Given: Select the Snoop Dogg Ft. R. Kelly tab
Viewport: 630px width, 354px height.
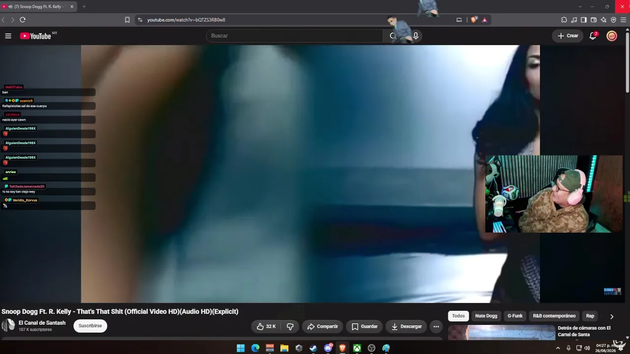Looking at the screenshot, I should click(x=38, y=6).
